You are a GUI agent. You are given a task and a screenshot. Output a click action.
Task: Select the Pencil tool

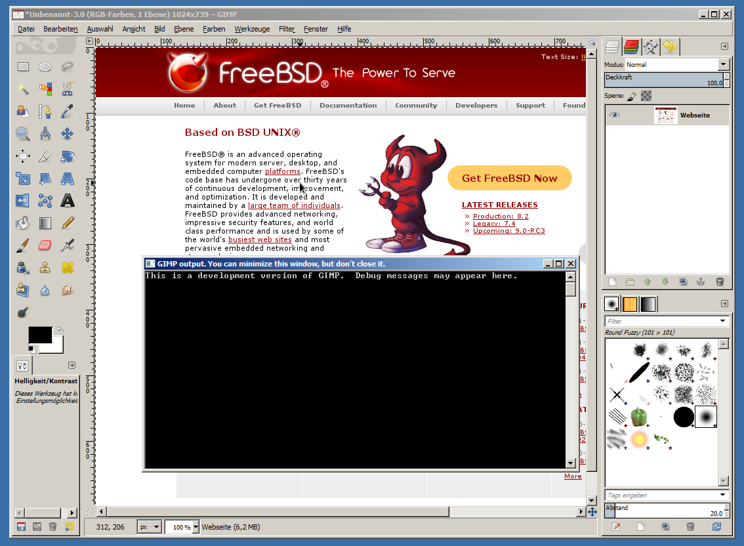68,222
